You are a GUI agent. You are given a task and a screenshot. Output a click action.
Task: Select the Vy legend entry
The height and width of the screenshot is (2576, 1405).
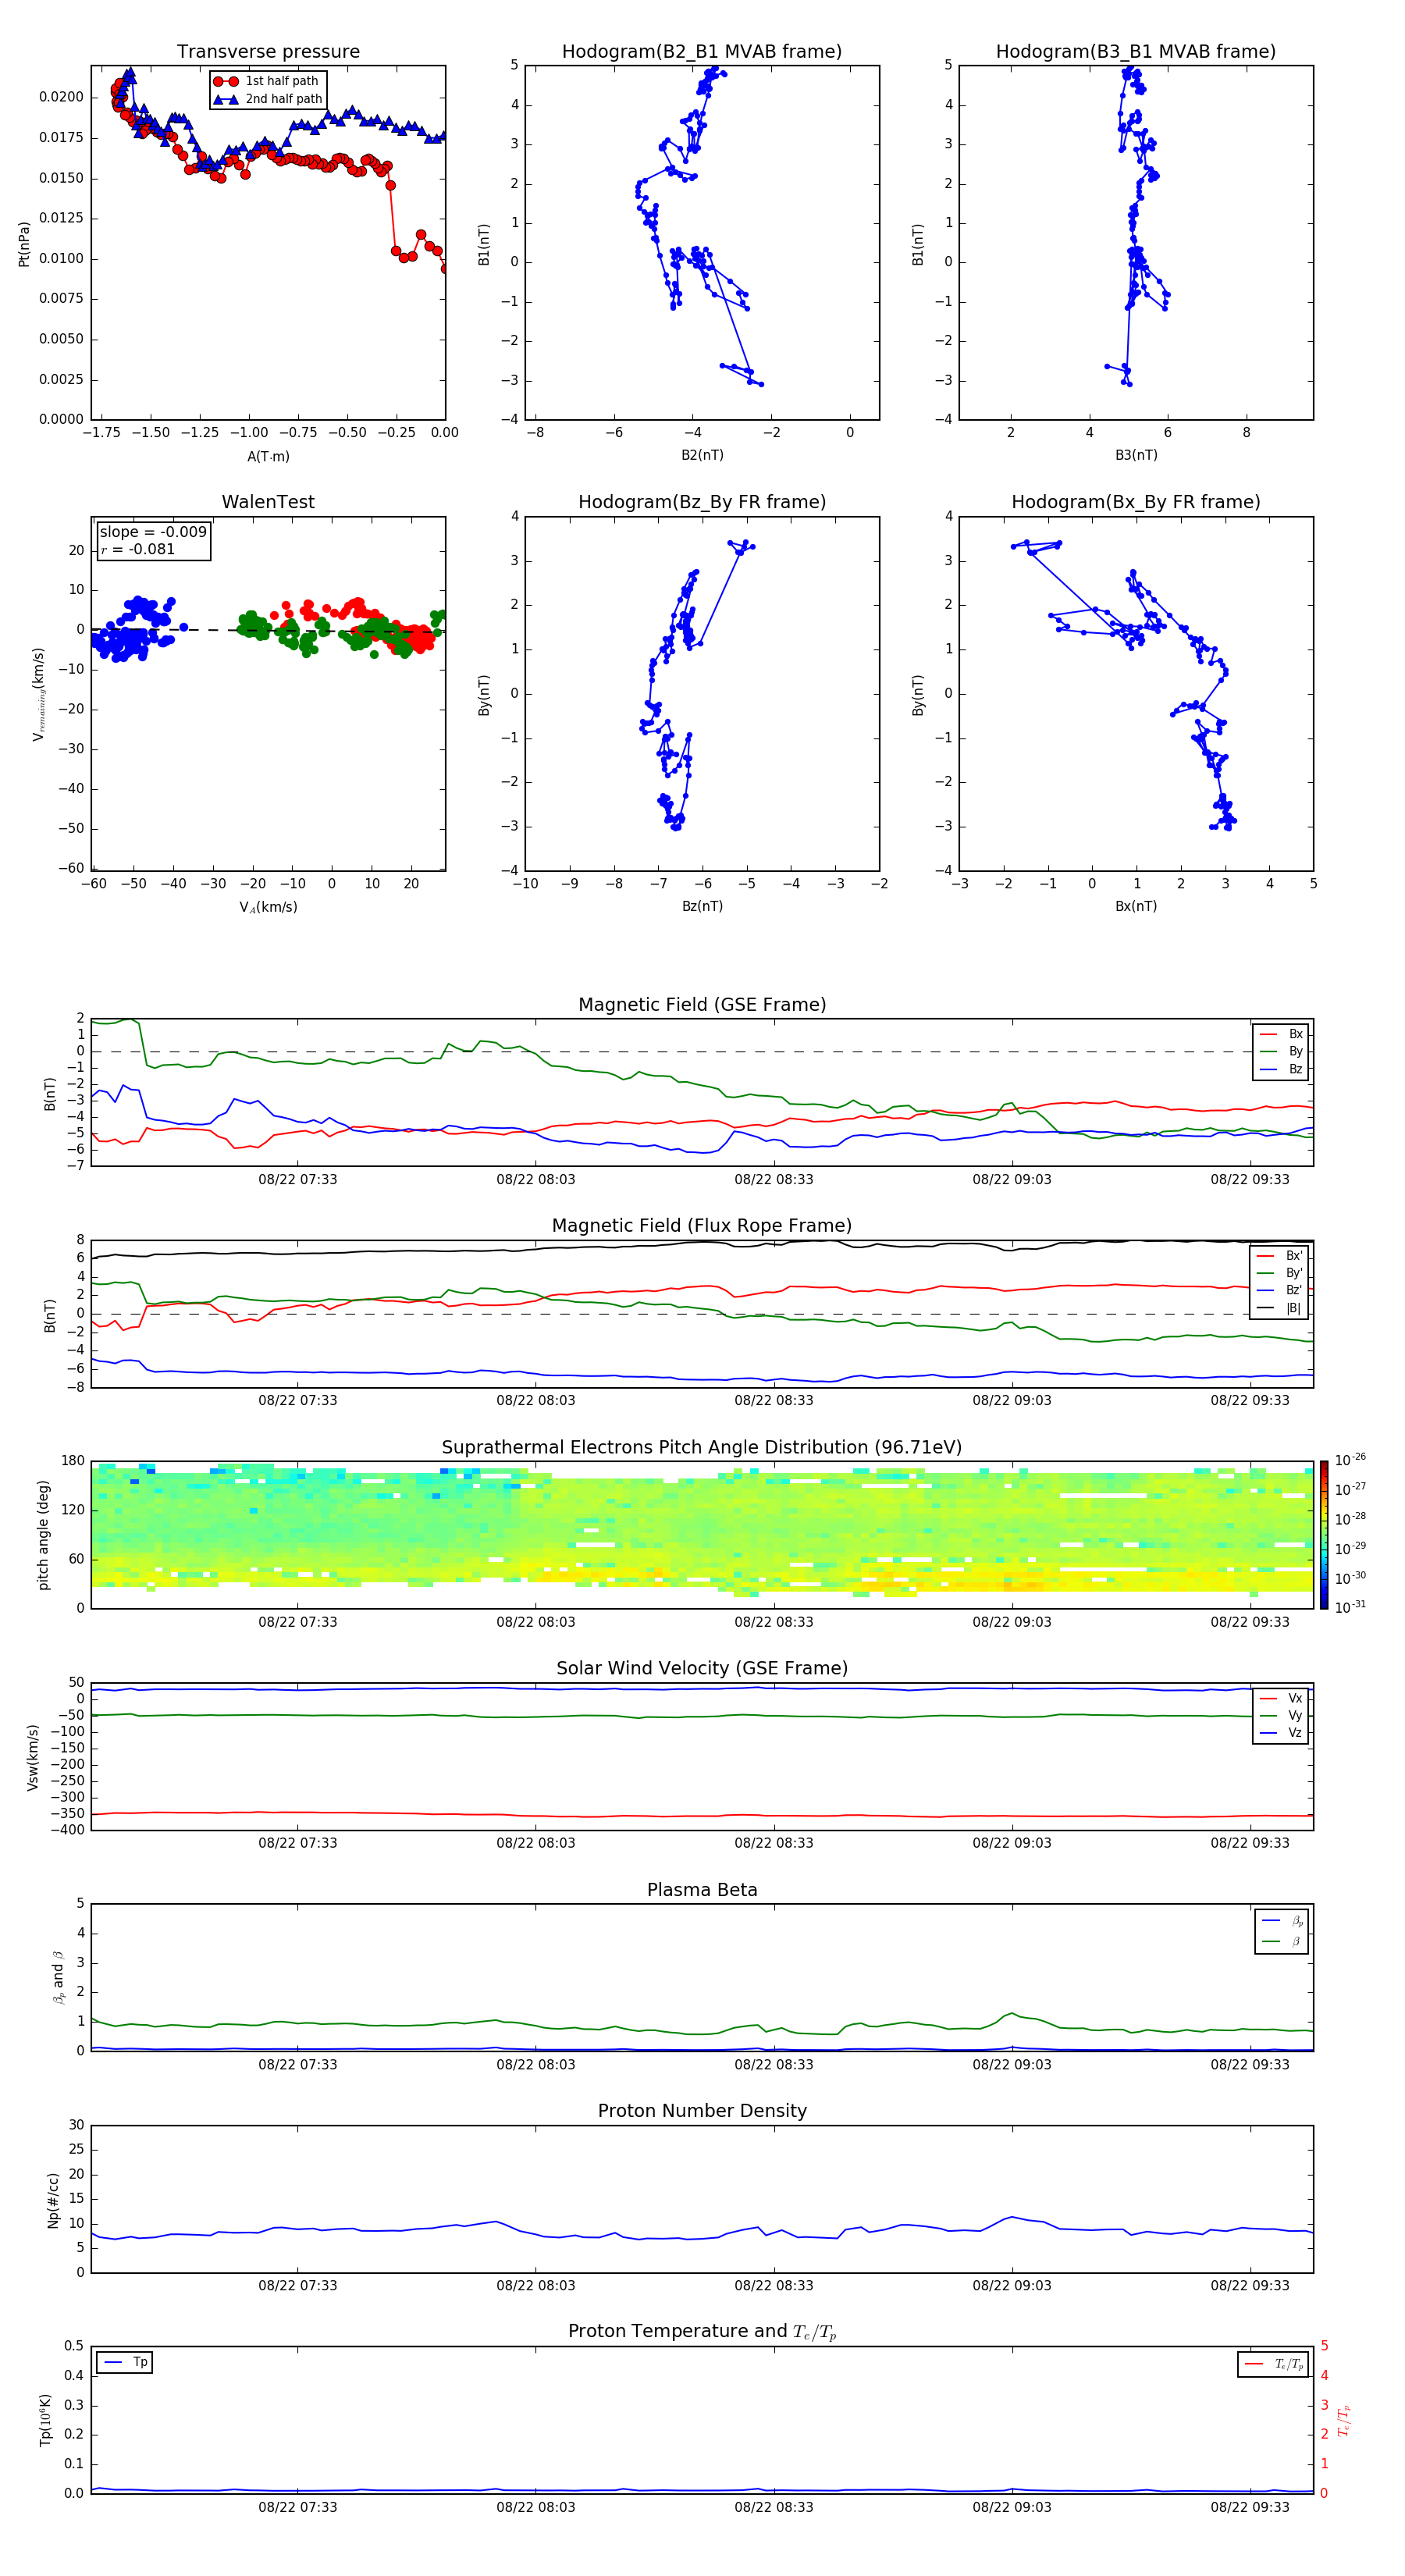click(1282, 1715)
